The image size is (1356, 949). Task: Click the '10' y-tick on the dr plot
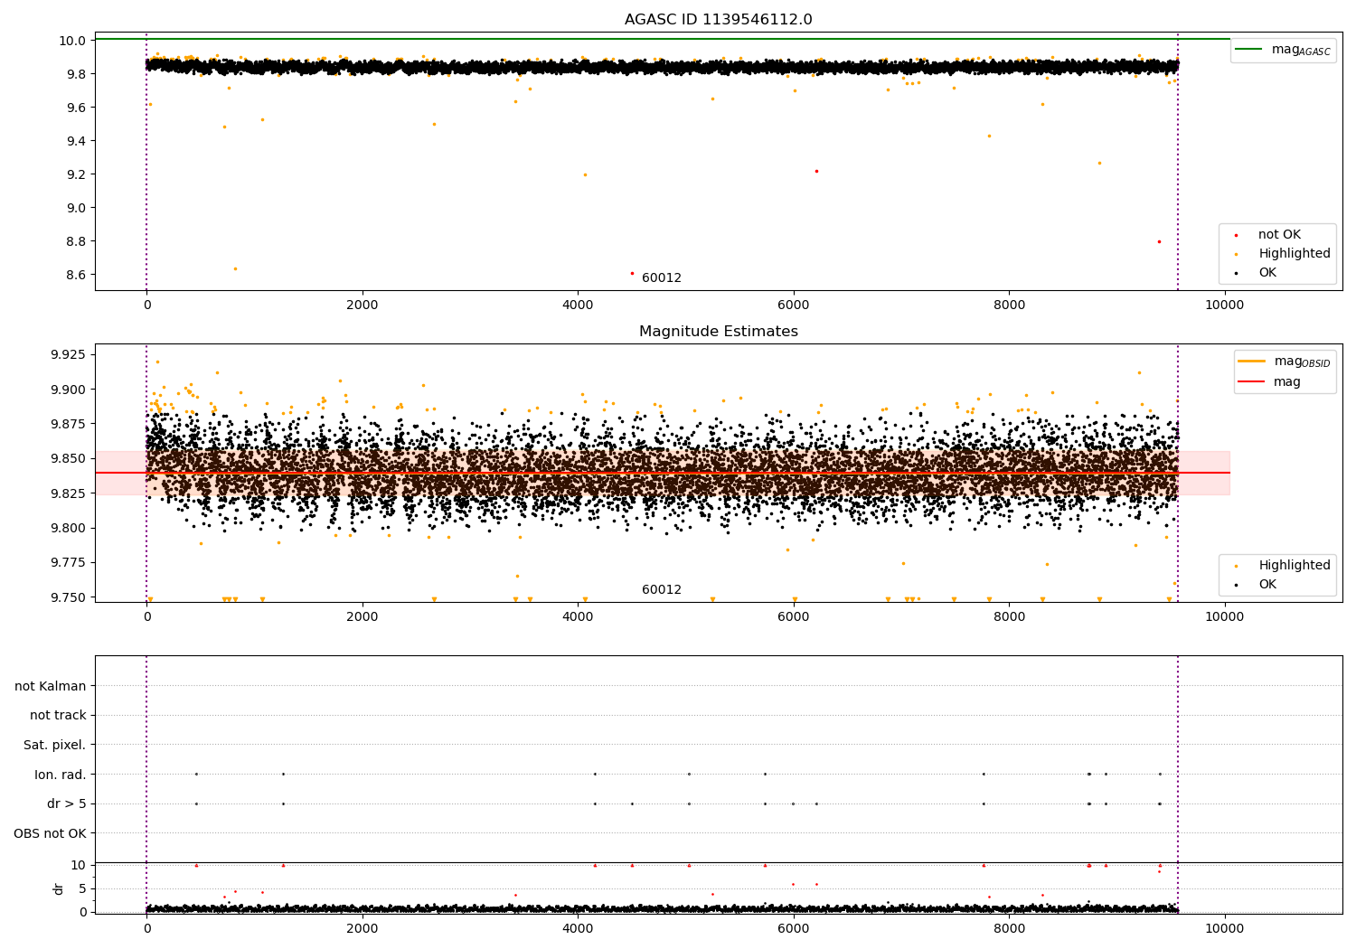[x=78, y=865]
